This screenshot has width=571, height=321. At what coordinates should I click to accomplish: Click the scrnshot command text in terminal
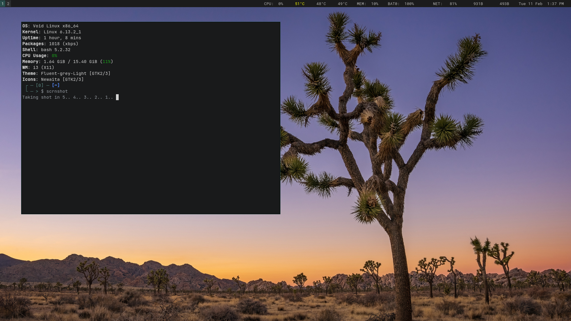(57, 91)
